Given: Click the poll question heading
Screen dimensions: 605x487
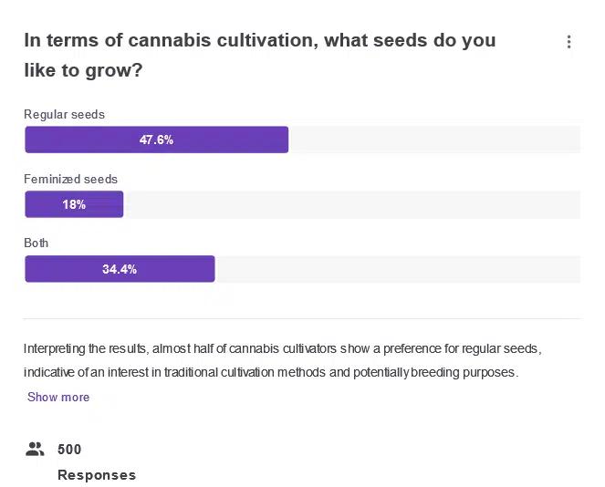Looking at the screenshot, I should (x=259, y=55).
